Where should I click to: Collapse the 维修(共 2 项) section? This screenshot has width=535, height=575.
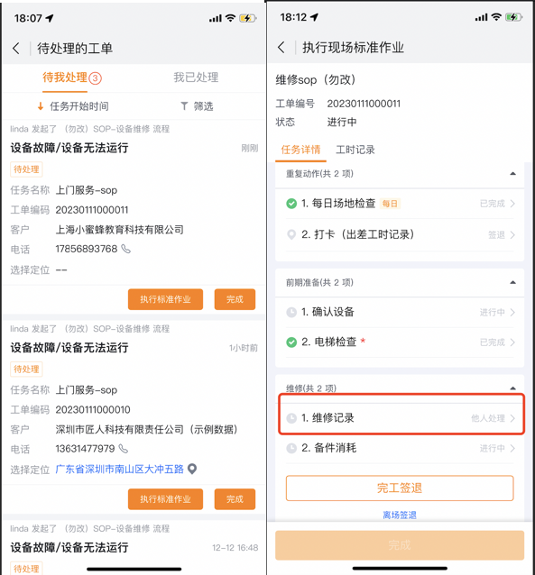tap(513, 388)
